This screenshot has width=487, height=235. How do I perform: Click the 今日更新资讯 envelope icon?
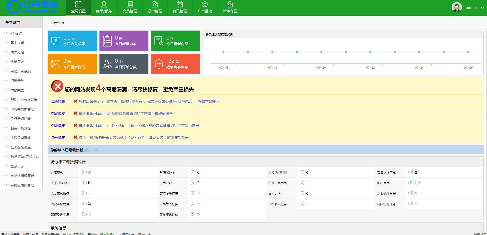coord(56,64)
